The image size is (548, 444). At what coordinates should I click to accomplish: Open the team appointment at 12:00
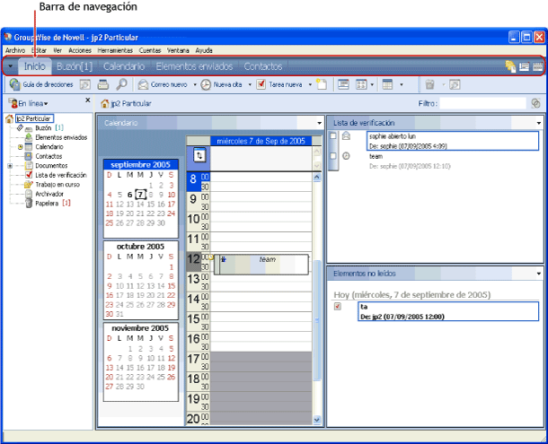(261, 265)
